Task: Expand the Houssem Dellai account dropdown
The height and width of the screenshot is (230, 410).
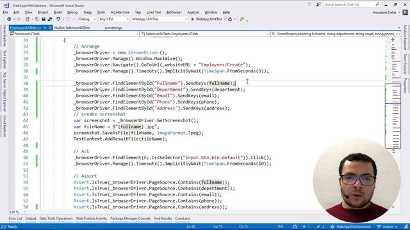Action: pos(399,13)
